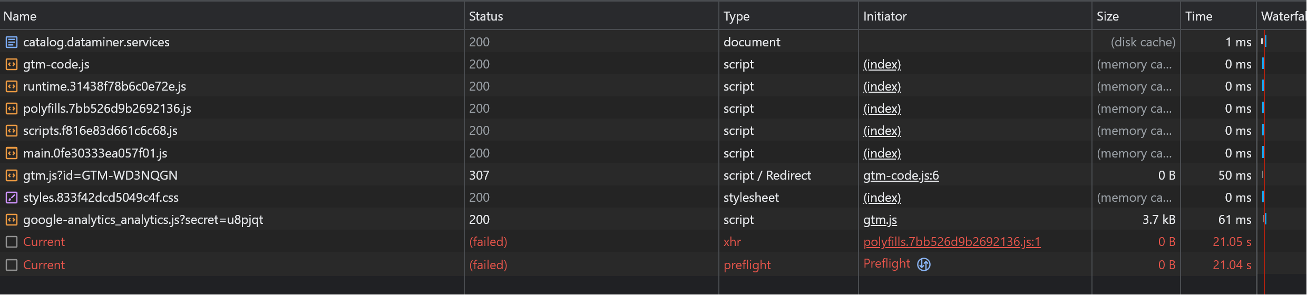1307x295 pixels.
Task: Click the waterfall bar for catalog.dataminer.services
Action: (1264, 41)
